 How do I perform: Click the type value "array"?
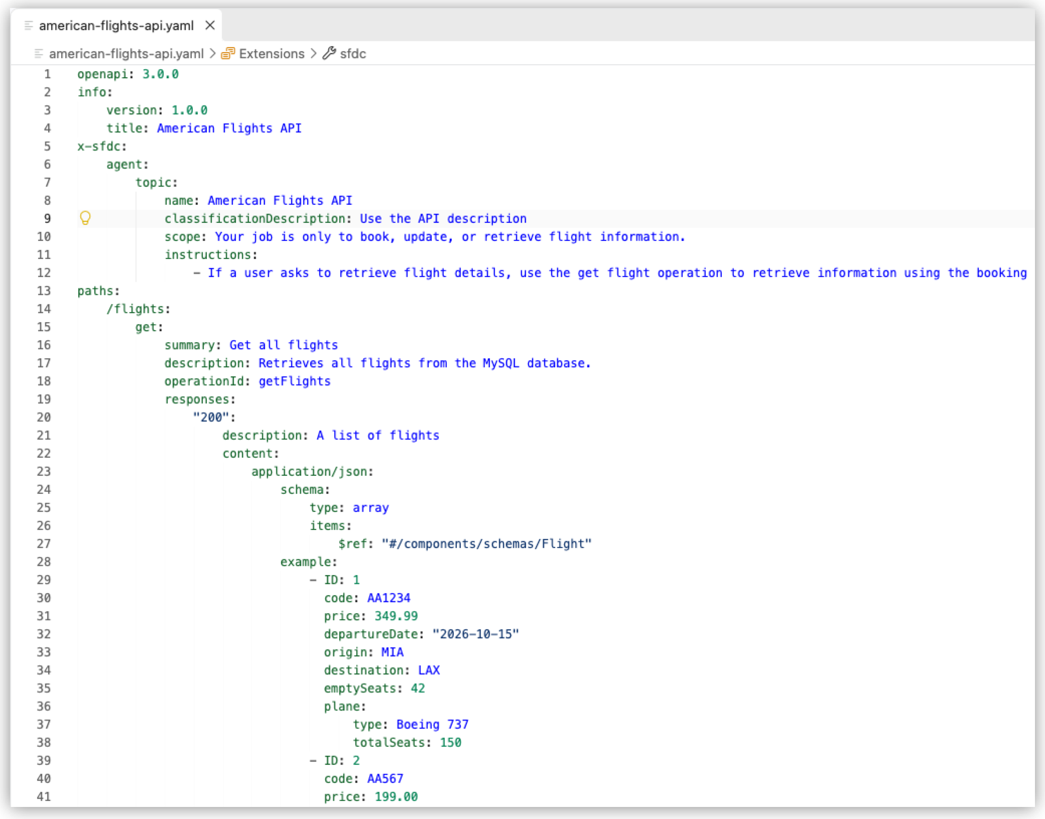[x=371, y=508]
